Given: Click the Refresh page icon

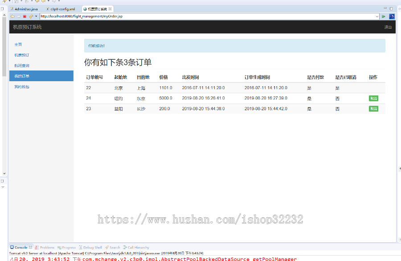Looking at the screenshot, I should pyautogui.click(x=31, y=16).
